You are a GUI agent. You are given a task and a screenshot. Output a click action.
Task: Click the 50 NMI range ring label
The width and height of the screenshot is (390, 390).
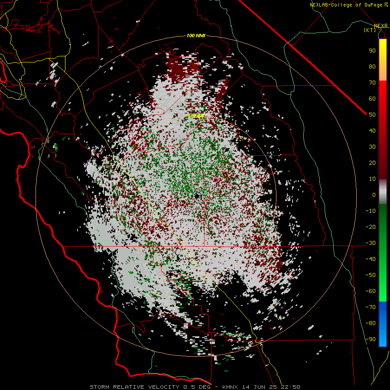[196, 116]
